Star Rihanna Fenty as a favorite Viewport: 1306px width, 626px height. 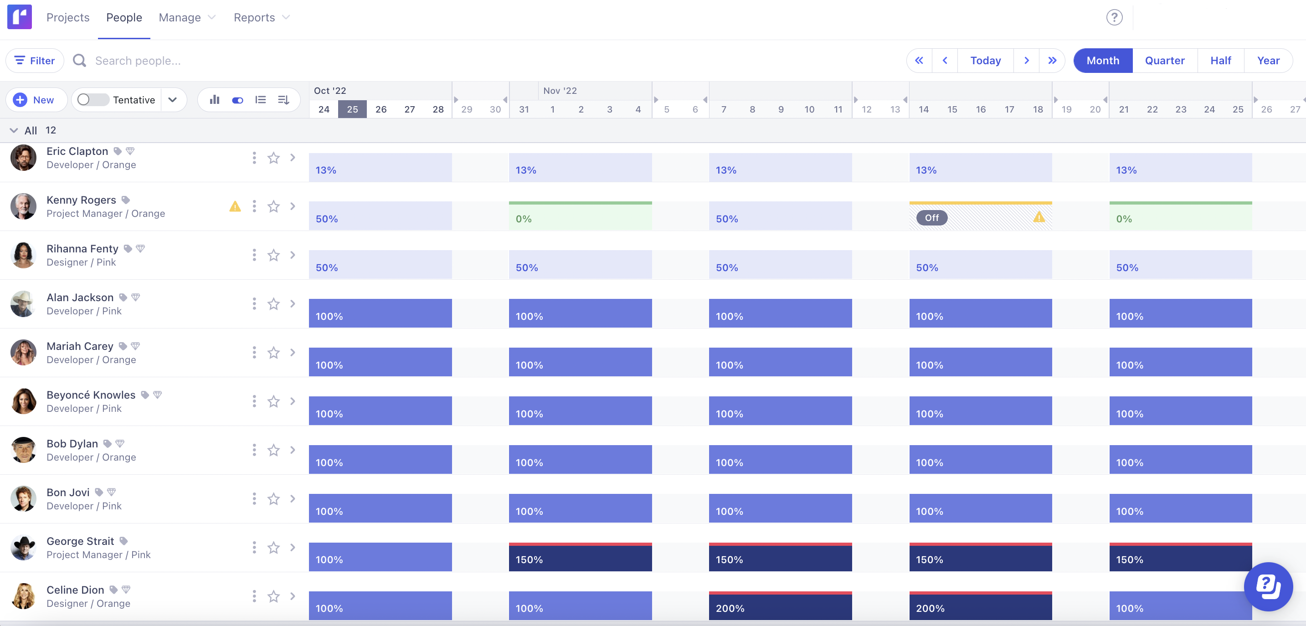pyautogui.click(x=274, y=256)
